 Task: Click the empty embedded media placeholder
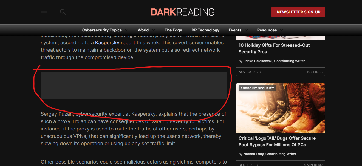(x=134, y=85)
